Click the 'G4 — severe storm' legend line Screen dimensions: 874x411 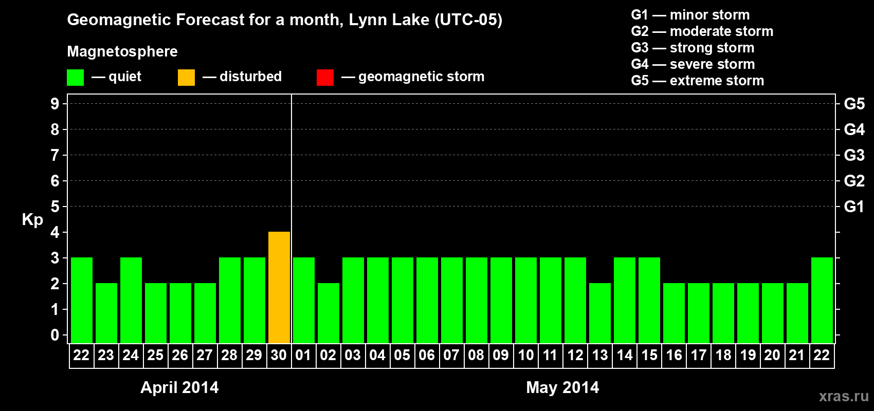pyautogui.click(x=693, y=64)
